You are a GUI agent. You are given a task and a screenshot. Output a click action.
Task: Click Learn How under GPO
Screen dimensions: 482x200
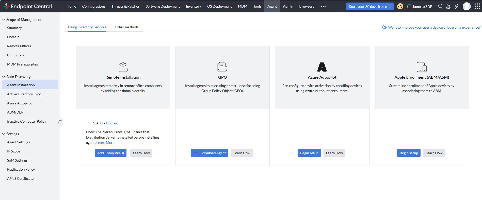click(x=242, y=153)
